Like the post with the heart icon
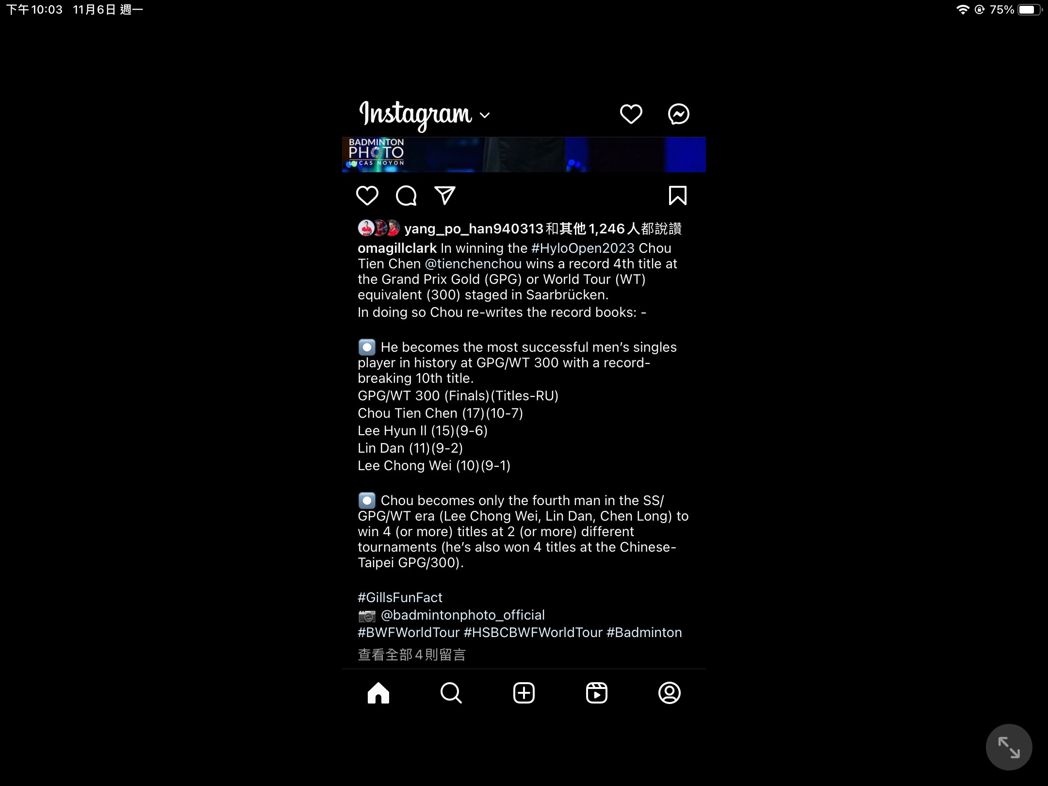The height and width of the screenshot is (786, 1048). point(367,196)
